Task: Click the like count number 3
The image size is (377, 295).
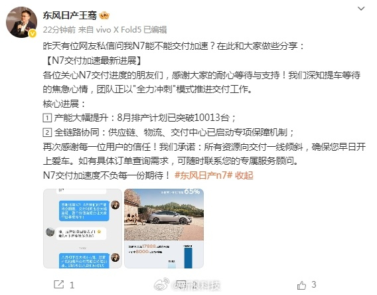Action: coord(313,284)
